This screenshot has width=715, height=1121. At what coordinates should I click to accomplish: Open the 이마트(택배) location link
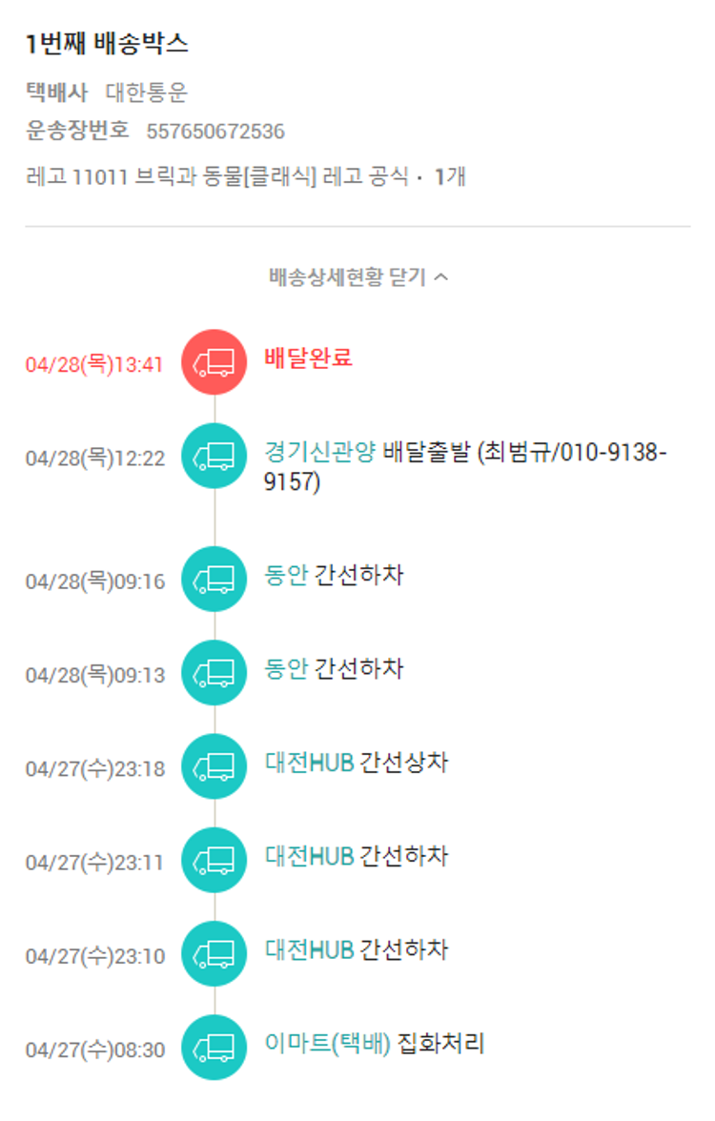[x=328, y=1044]
